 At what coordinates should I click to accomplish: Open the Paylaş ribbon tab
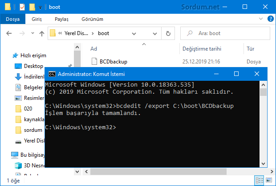click(x=61, y=19)
